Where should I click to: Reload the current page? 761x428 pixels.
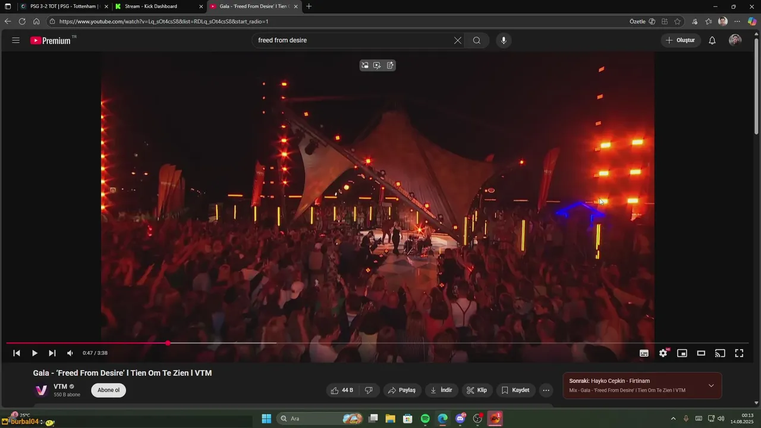pos(22,21)
